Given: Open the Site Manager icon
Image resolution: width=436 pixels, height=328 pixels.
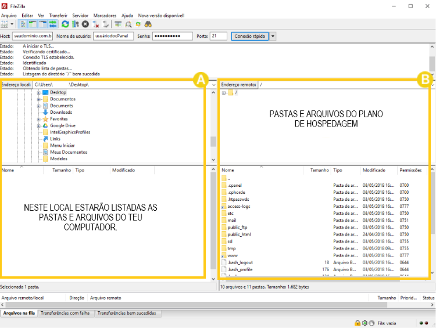Looking at the screenshot, I should (x=5, y=24).
